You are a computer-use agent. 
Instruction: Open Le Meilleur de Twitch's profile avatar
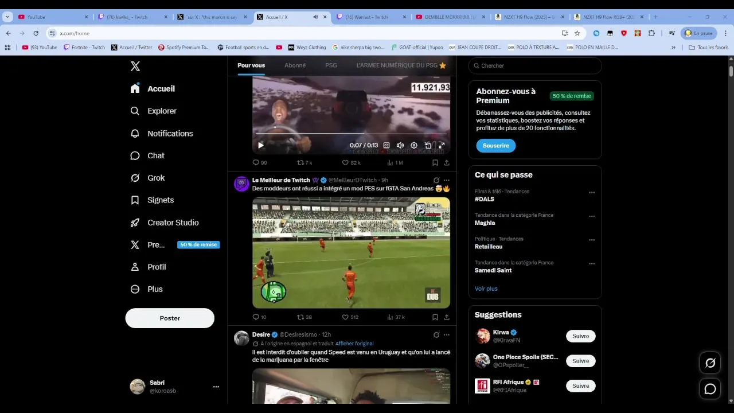point(241,184)
